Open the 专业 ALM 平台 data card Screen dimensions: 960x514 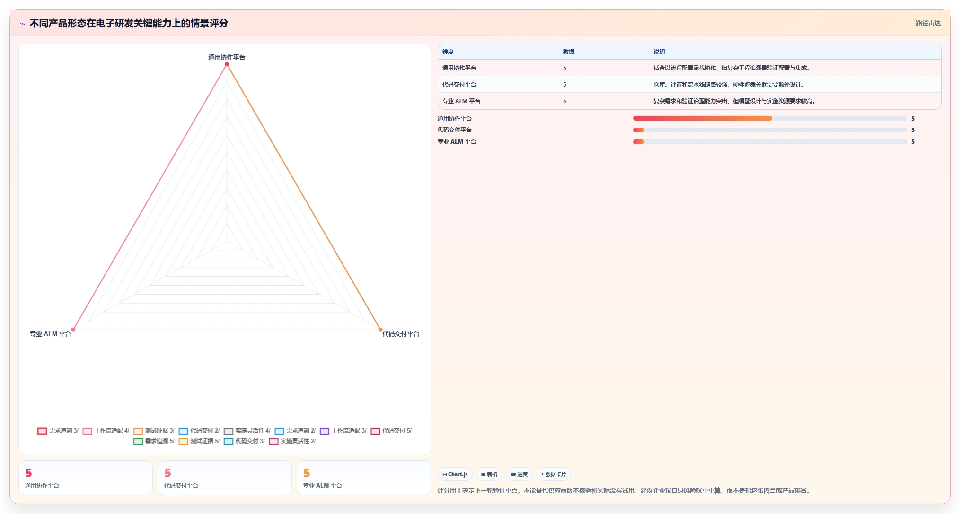click(x=364, y=478)
